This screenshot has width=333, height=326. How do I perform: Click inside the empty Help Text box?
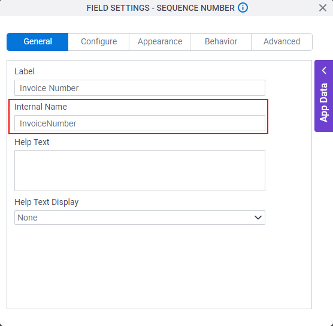pos(140,171)
